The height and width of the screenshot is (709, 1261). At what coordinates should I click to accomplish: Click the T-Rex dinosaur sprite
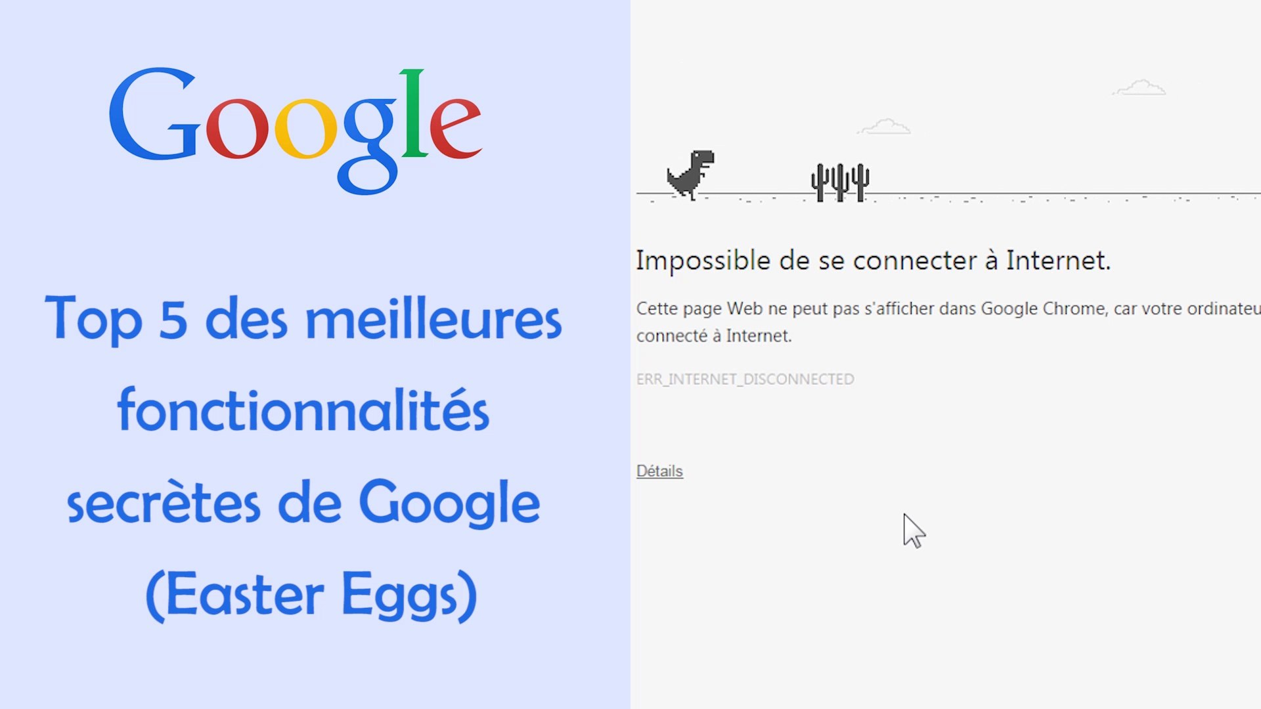pos(690,174)
